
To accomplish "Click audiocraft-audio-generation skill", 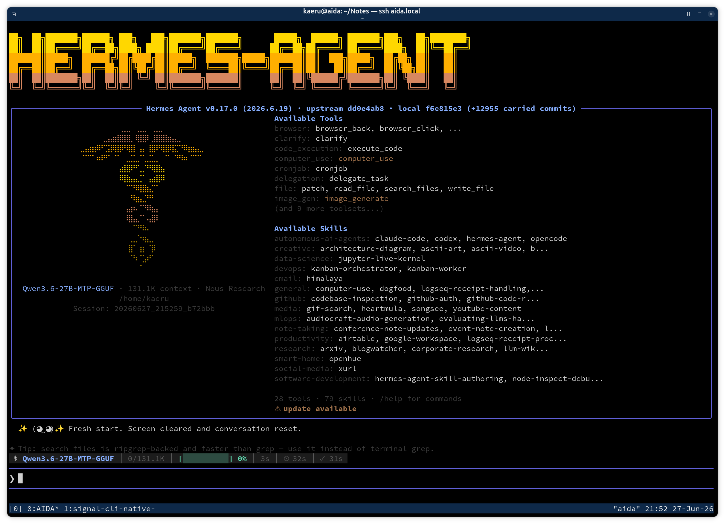I will coord(368,319).
